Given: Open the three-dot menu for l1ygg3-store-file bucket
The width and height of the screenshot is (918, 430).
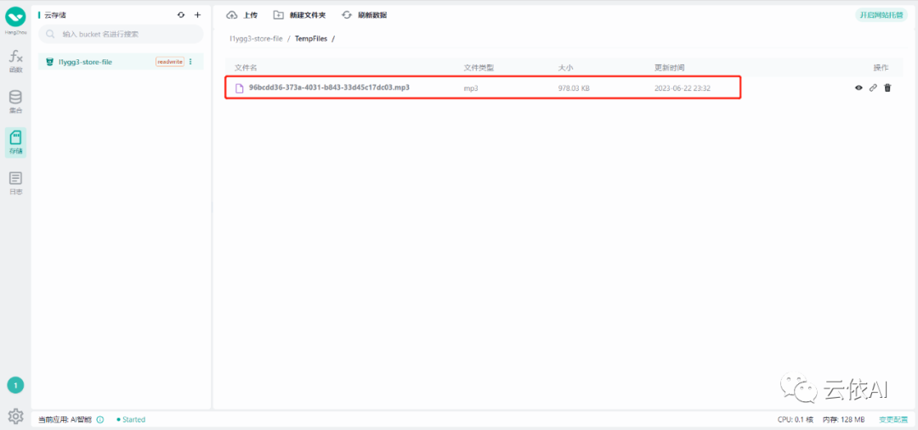Looking at the screenshot, I should click(x=190, y=61).
